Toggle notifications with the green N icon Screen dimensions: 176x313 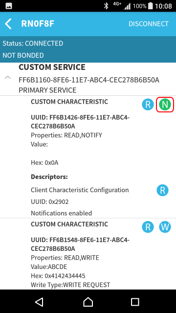(x=165, y=104)
